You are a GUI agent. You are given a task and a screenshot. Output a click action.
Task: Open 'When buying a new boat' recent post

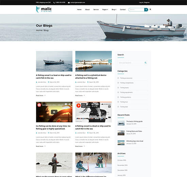click(135, 141)
